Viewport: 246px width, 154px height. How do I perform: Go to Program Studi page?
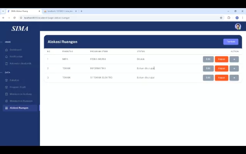[18, 87]
